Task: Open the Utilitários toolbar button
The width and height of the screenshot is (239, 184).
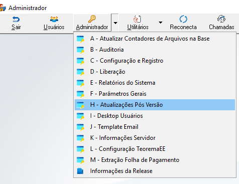Action: pos(138,23)
